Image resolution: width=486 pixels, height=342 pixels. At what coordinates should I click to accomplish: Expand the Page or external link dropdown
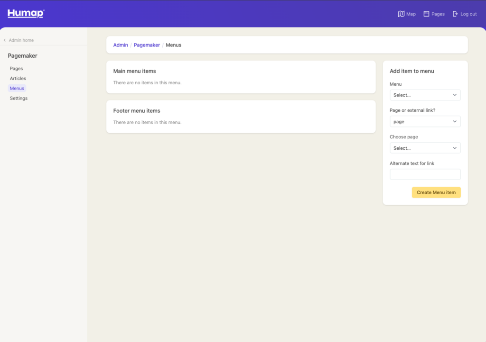(425, 122)
